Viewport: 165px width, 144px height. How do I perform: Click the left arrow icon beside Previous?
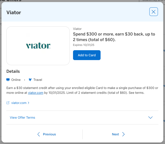(39, 134)
